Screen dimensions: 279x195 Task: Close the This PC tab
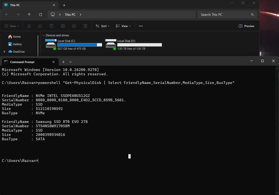click(x=54, y=5)
